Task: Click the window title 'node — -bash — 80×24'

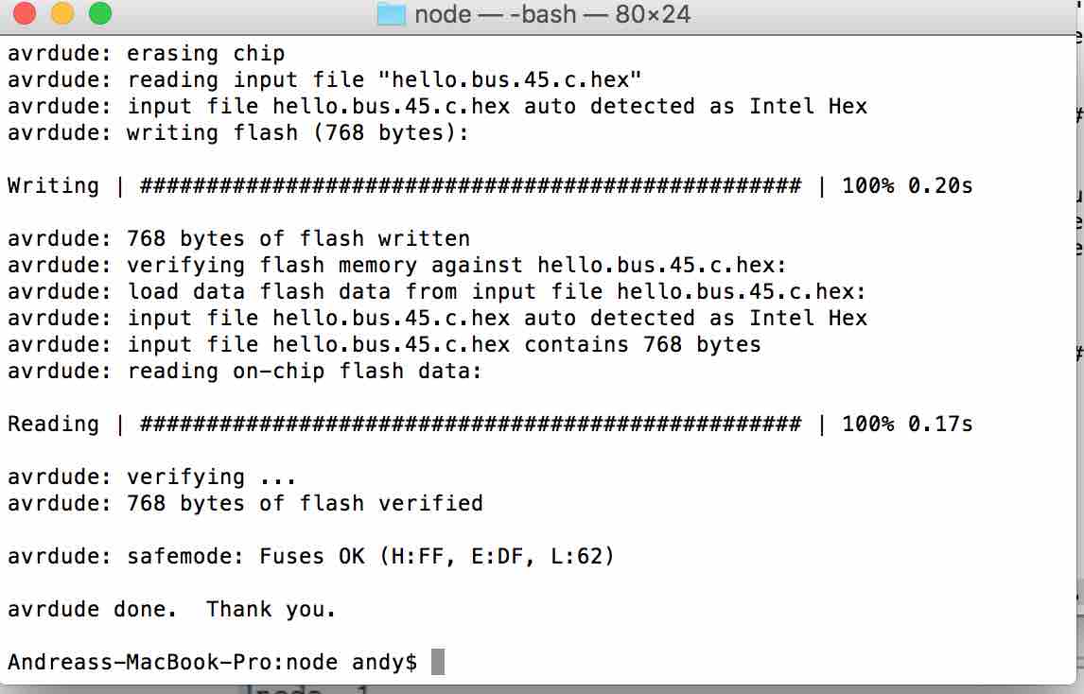Action: tap(551, 14)
